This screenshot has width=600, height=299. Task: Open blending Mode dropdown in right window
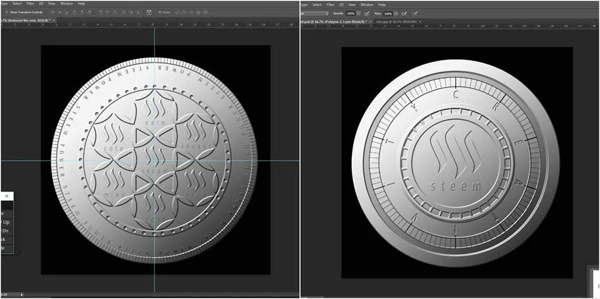314,13
